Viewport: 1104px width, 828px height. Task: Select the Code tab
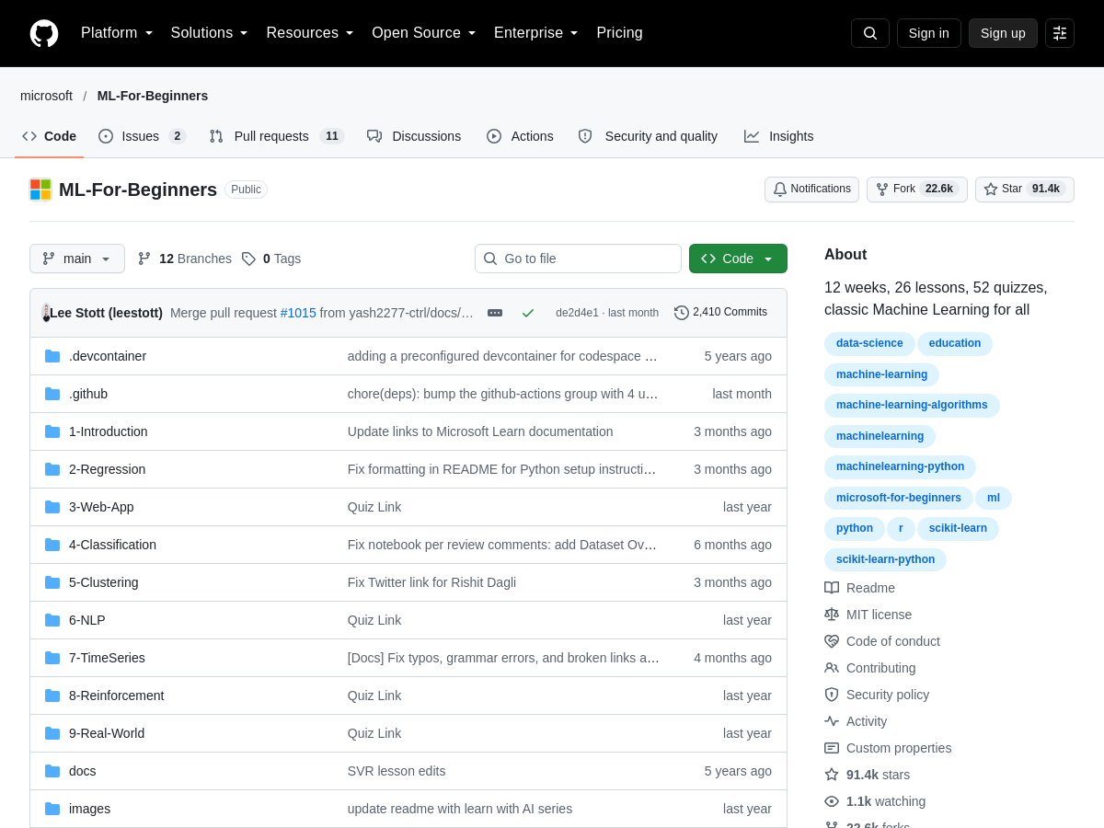coord(50,136)
